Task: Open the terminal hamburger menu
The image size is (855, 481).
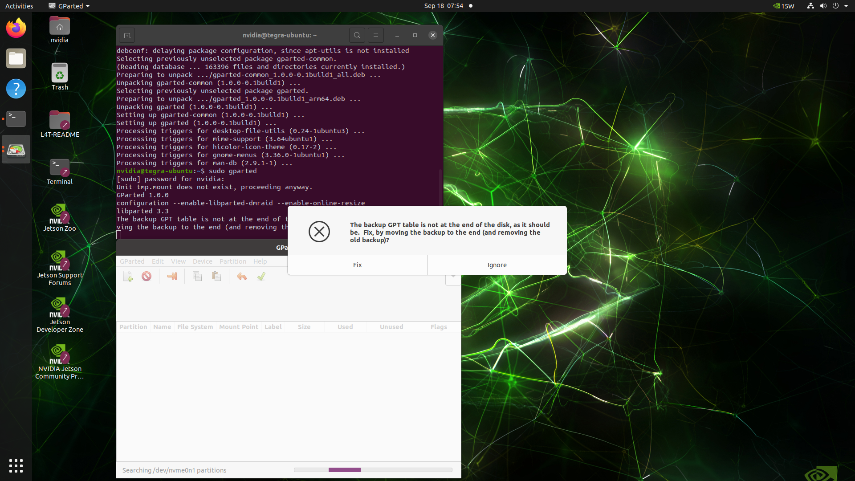Action: [375, 35]
